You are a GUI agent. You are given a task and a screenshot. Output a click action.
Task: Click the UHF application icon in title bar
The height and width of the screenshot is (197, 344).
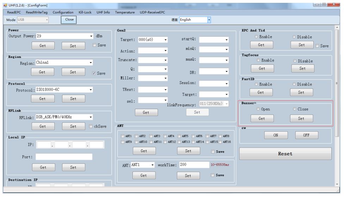point(4,5)
